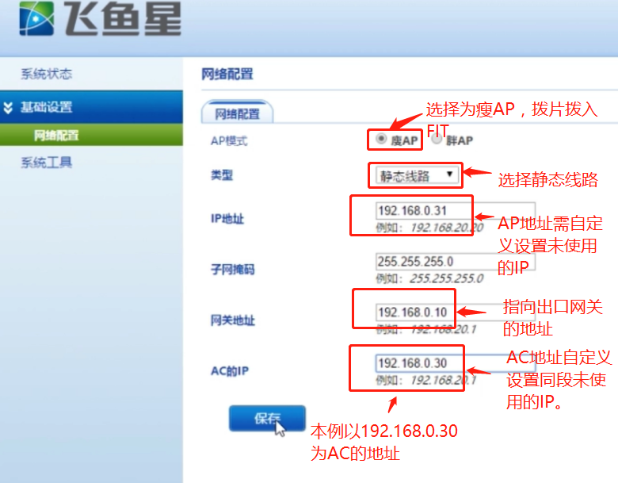This screenshot has height=483, width=618.
Task: Click the 网络配置 page heading
Action: point(227,74)
